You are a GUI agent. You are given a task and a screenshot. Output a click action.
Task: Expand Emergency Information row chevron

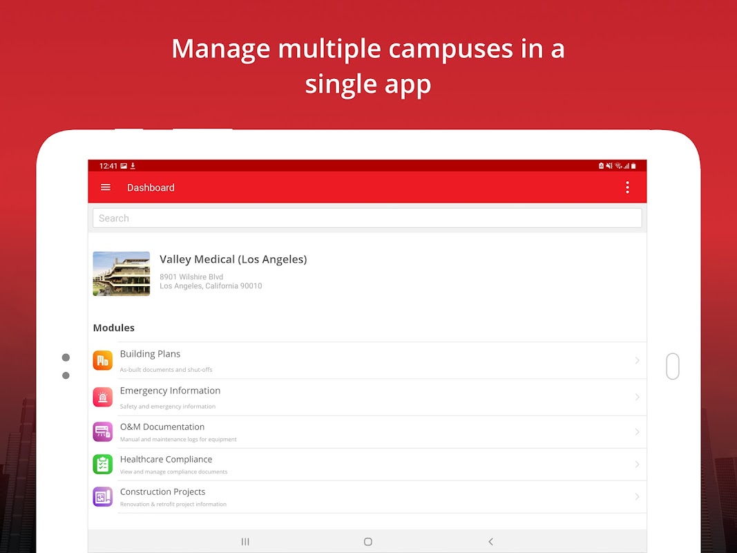(637, 397)
